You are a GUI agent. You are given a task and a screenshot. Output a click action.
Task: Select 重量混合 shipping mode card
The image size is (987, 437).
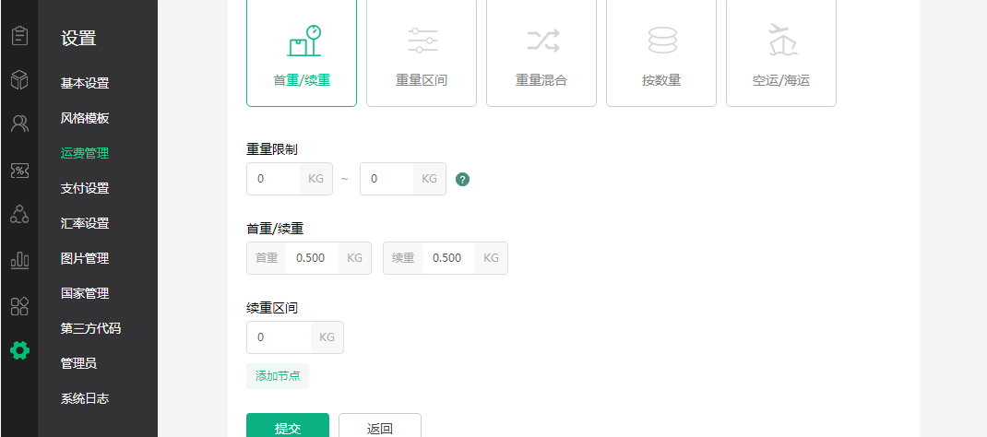click(541, 53)
